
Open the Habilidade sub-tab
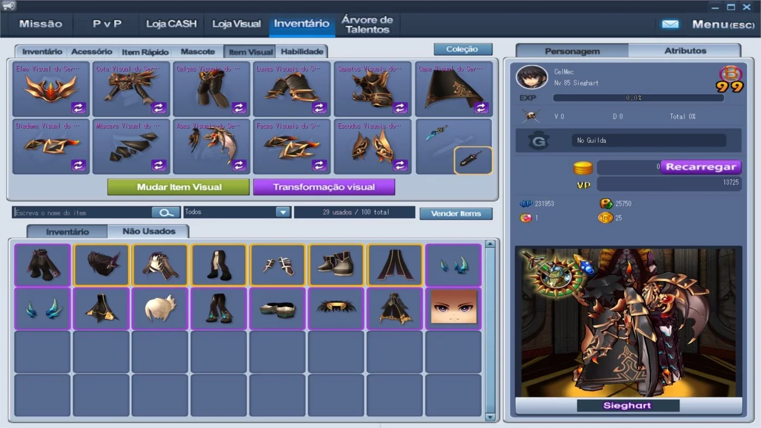pos(302,52)
